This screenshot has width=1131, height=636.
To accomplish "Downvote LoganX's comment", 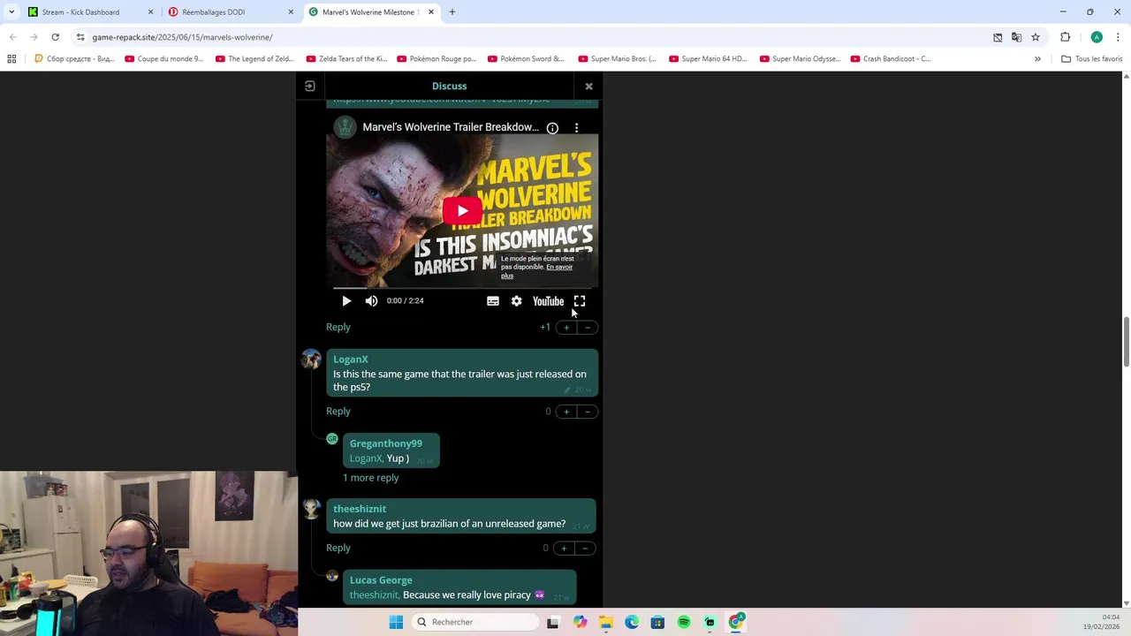I will click(588, 412).
